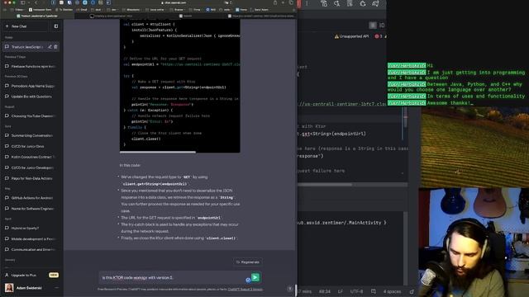Click the red error count indicator in editor
Image resolution: width=529 pixels, height=297 pixels.
[x=379, y=36]
